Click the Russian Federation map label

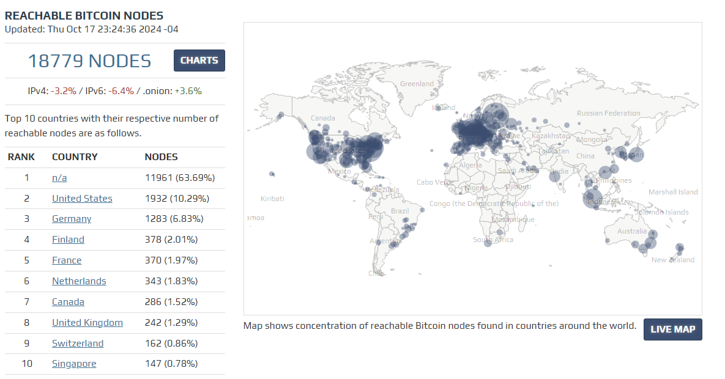pos(609,113)
